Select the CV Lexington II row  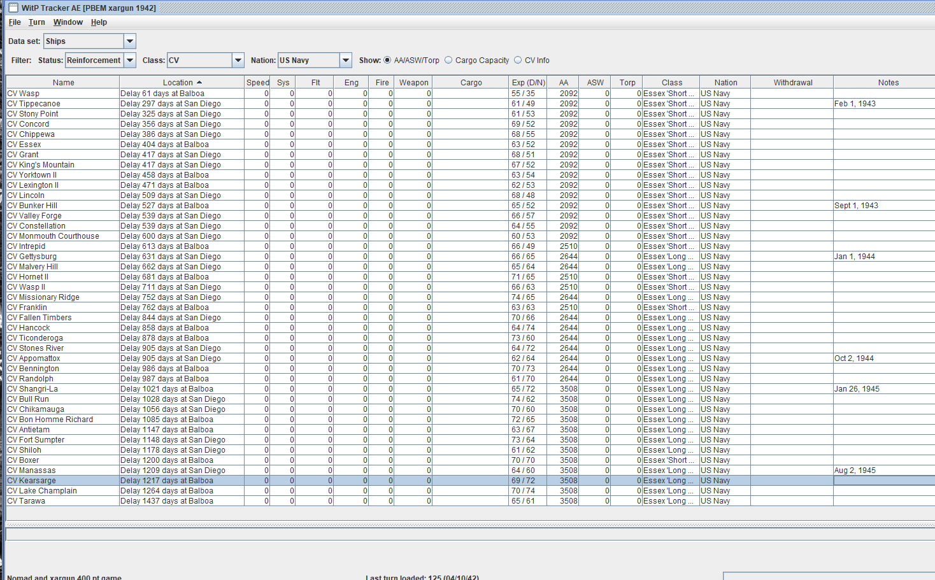point(471,185)
